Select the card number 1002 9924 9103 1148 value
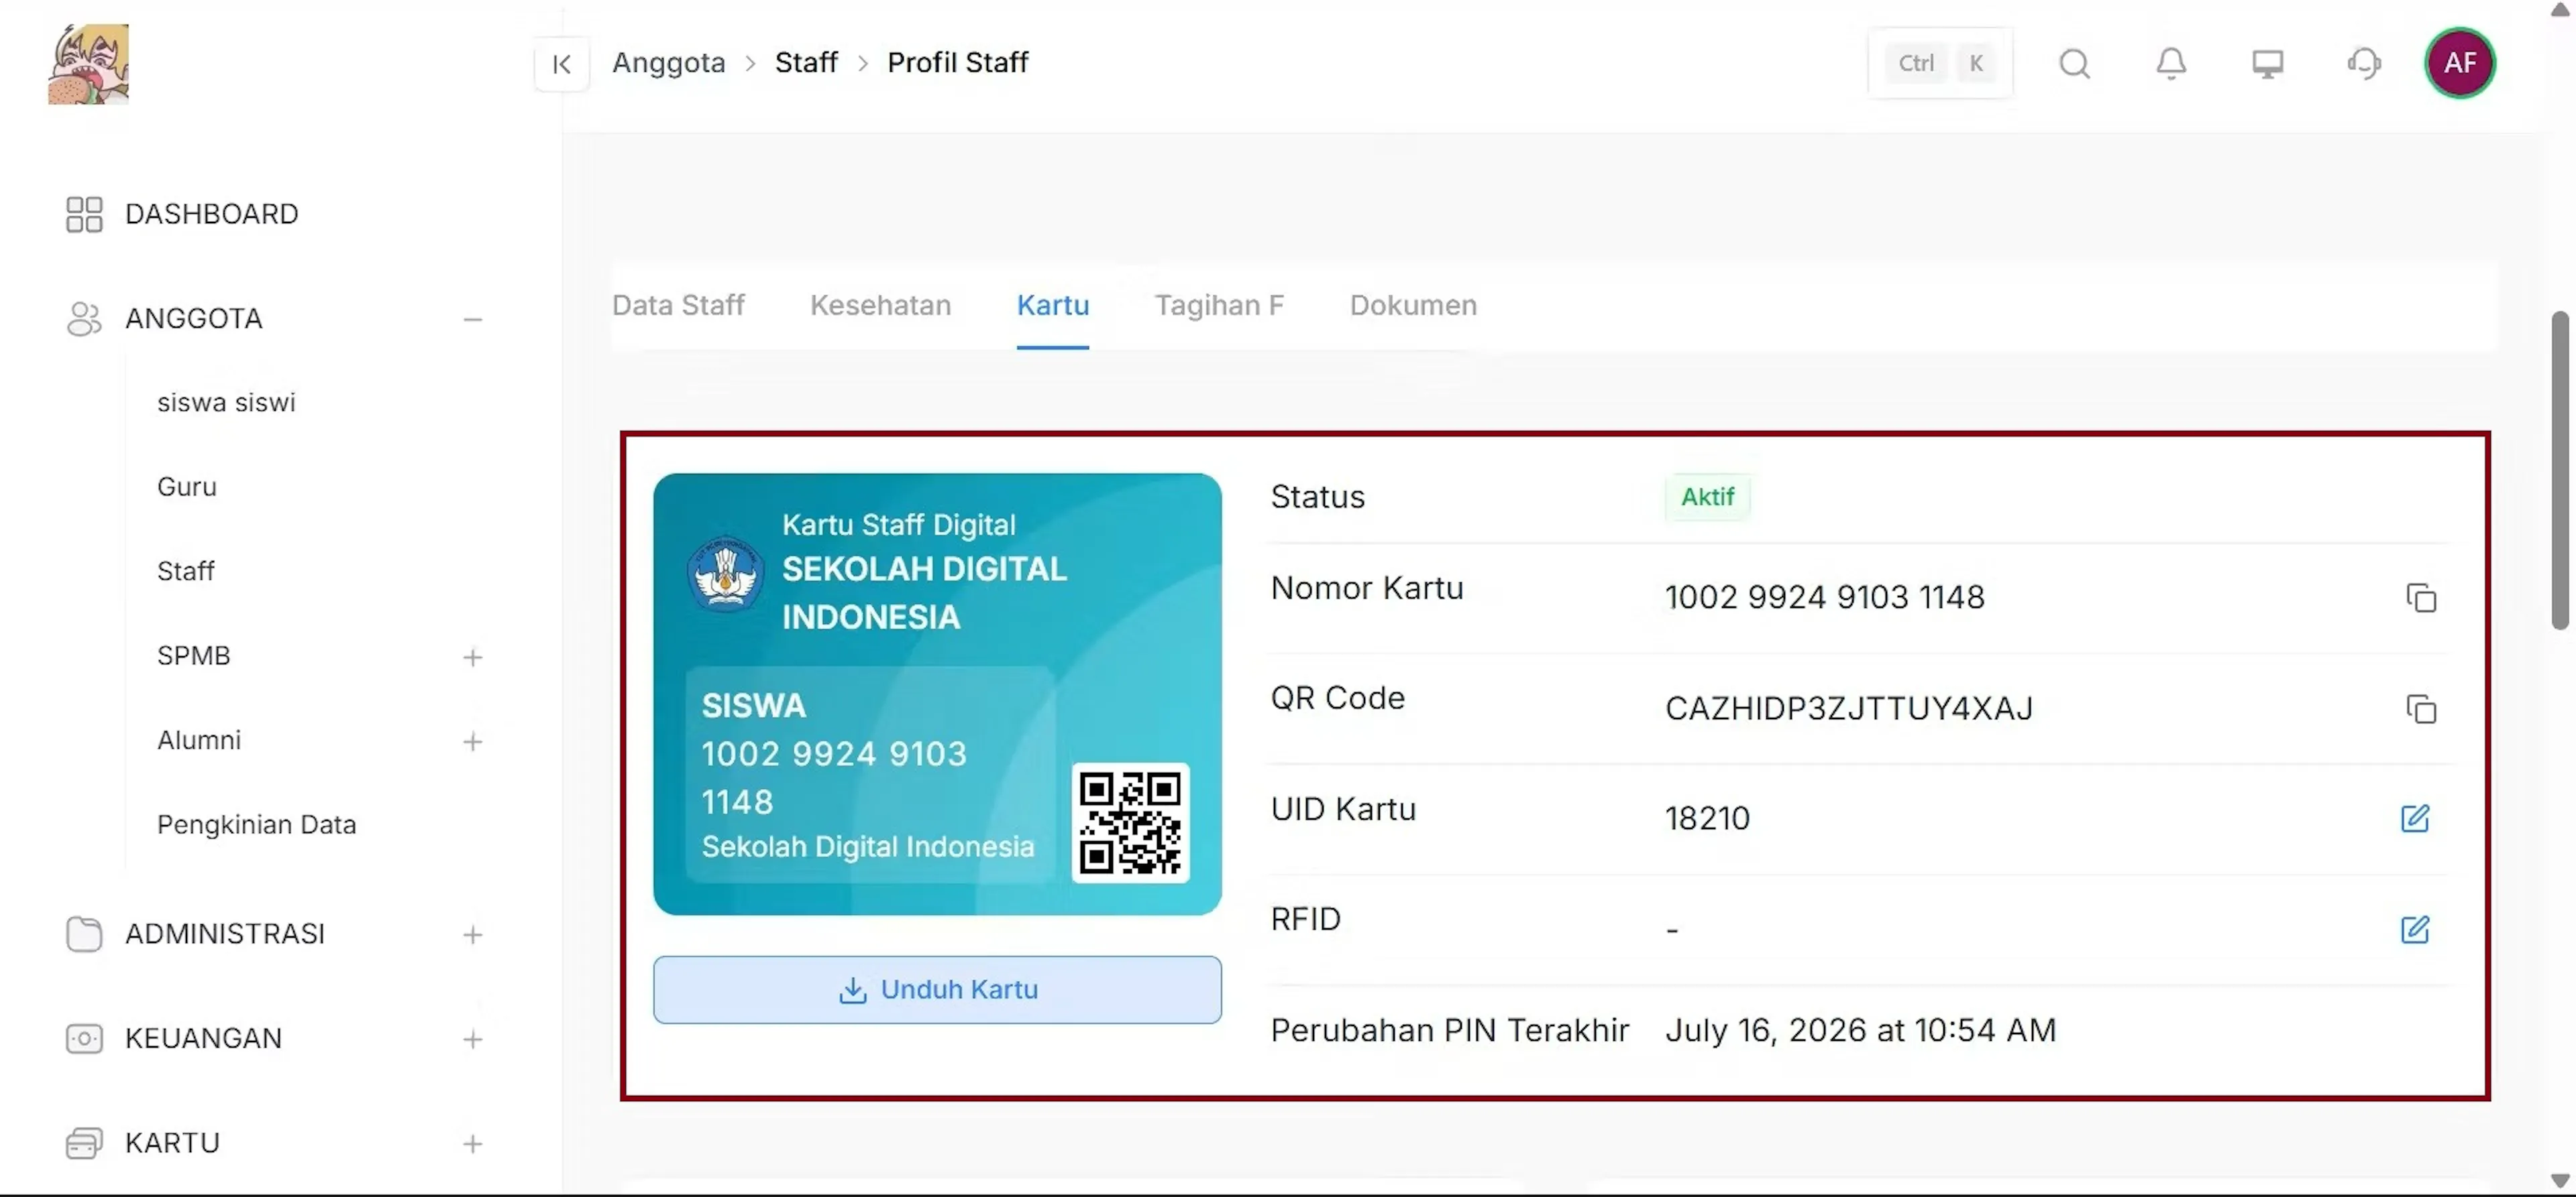 pos(1824,598)
